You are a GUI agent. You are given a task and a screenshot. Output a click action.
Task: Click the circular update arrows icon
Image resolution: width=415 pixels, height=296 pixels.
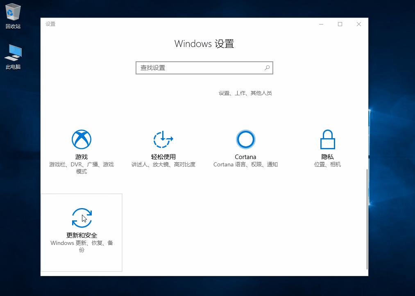[81, 218]
